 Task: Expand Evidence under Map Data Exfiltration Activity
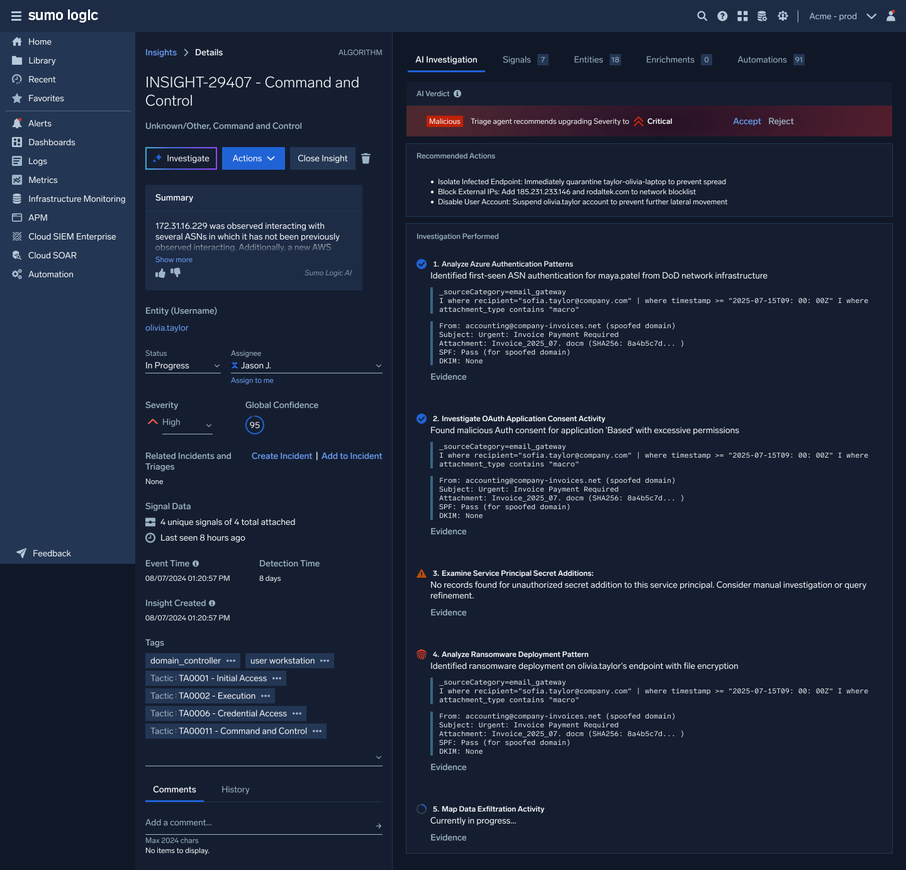coord(449,838)
